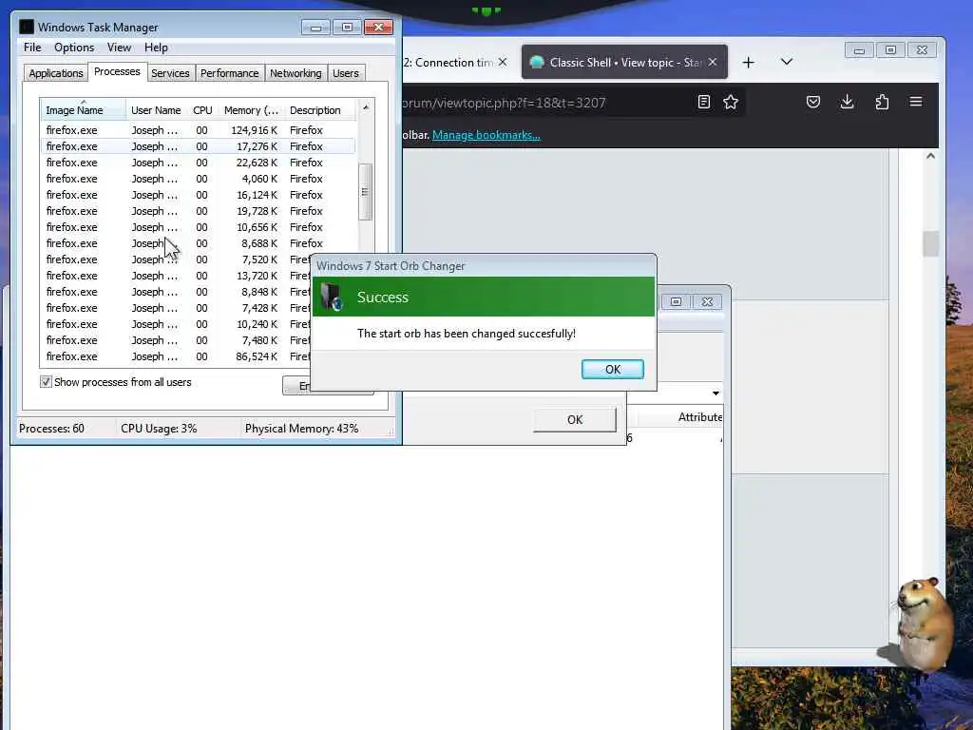
Task: Click the CPU Usage 3% status entry
Action: (x=159, y=429)
